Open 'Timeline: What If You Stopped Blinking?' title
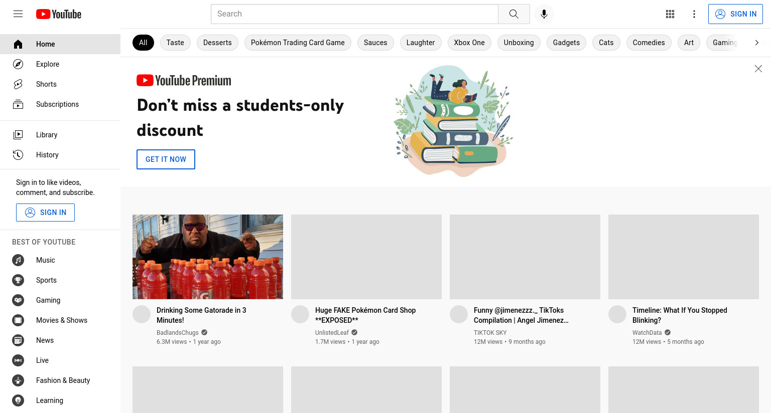The width and height of the screenshot is (771, 413). click(x=680, y=315)
